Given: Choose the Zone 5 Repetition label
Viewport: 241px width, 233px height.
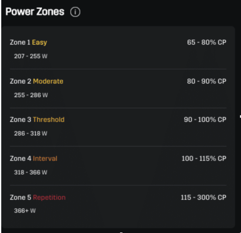Looking at the screenshot, I should (x=38, y=198).
